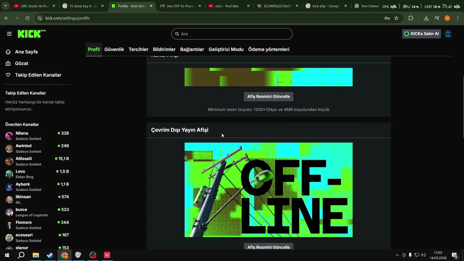464x261 pixels.
Task: Switch to the Güvenlik tab
Action: point(114,49)
